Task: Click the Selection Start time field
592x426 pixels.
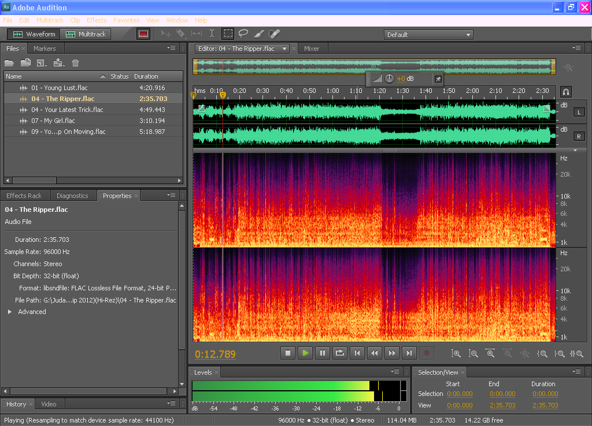Action: [460, 394]
